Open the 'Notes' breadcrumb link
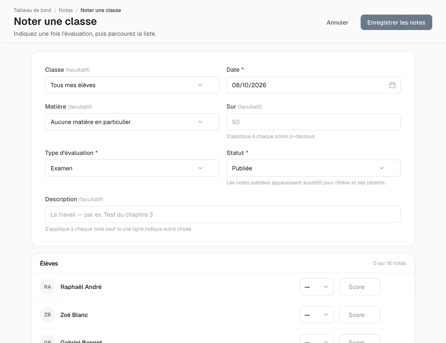The width and height of the screenshot is (446, 343). pos(66,10)
